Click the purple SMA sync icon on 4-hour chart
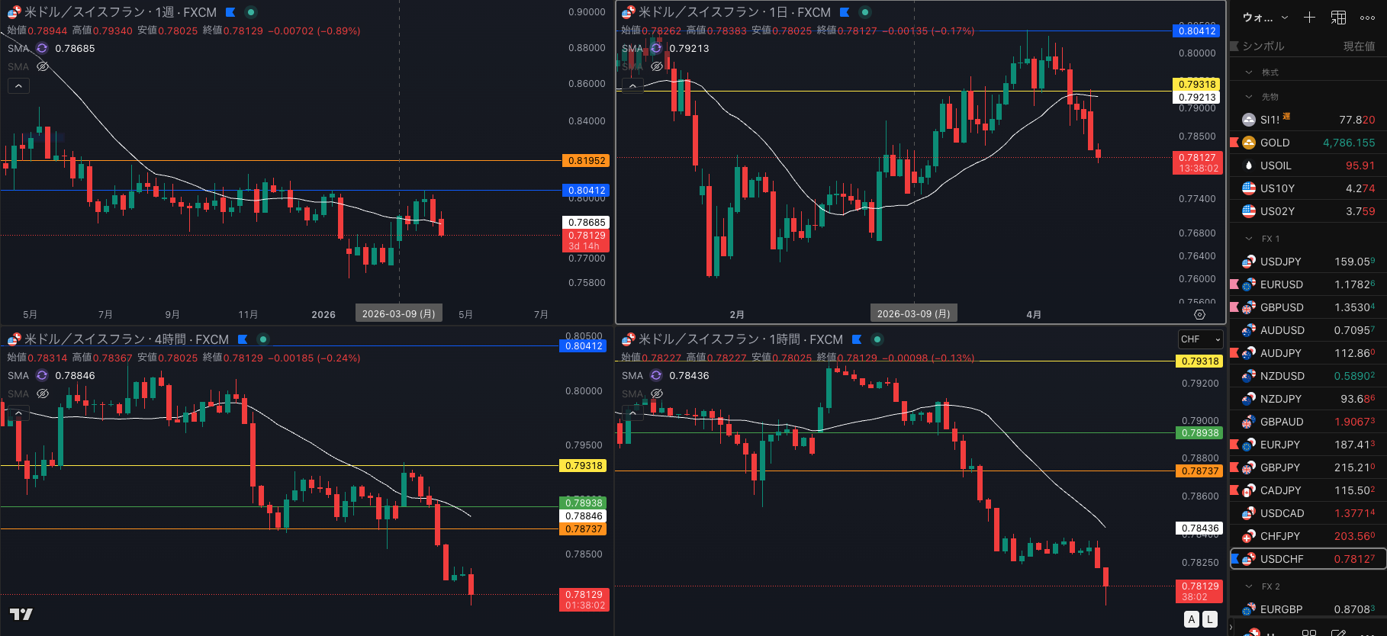This screenshot has height=636, width=1387. click(x=42, y=375)
